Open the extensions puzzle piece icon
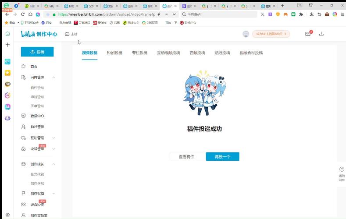The width and height of the screenshot is (346, 219). tap(301, 14)
